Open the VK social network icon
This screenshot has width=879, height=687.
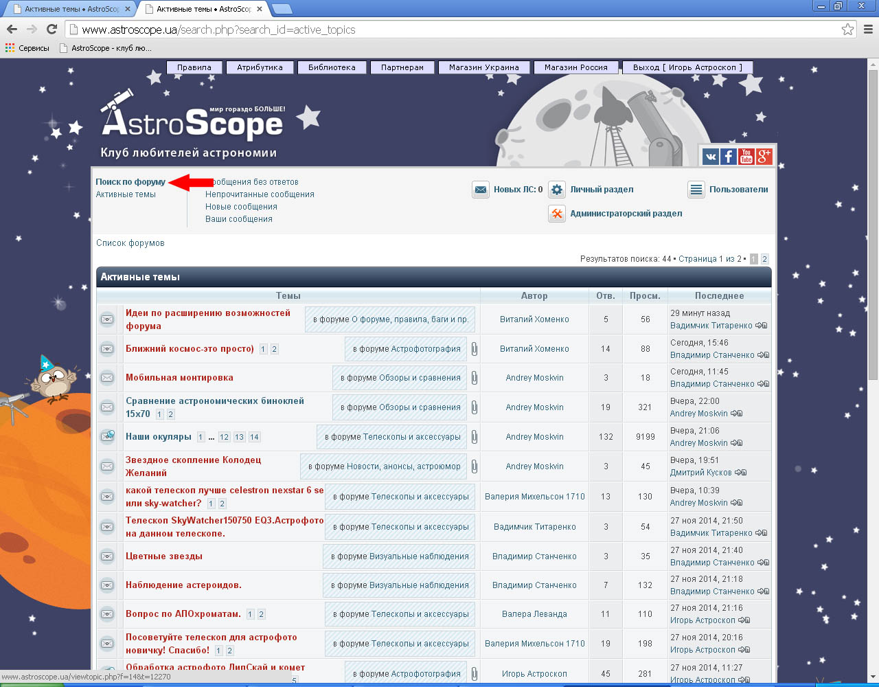[x=711, y=157]
